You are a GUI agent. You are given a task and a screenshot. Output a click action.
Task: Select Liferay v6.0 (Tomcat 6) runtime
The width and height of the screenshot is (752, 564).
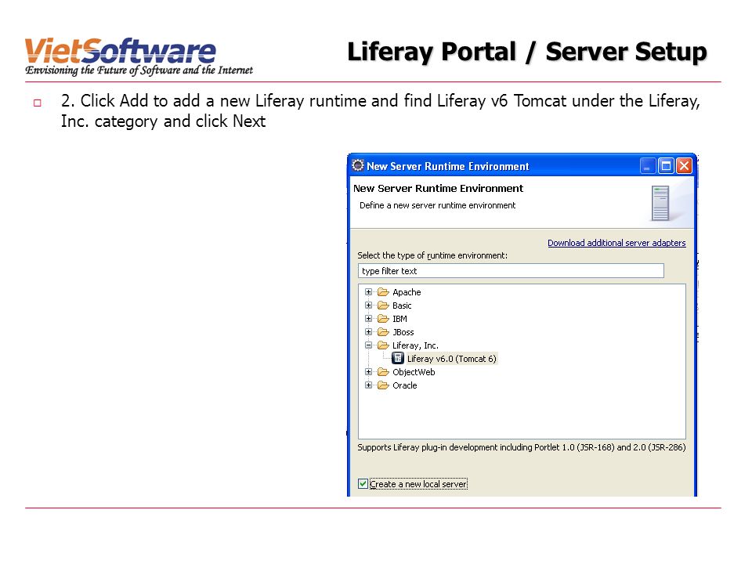pos(451,359)
